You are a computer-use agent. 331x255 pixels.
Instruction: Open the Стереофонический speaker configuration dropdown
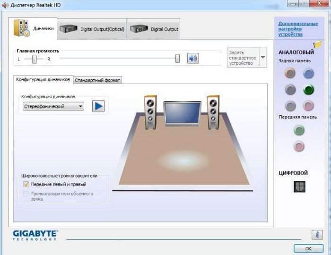pyautogui.click(x=53, y=106)
